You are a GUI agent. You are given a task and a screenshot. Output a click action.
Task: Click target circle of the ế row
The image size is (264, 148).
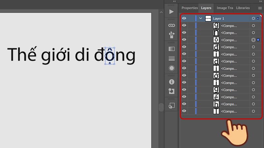click(253, 97)
